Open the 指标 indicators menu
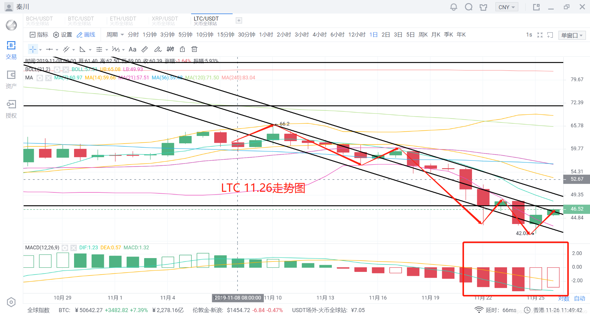The image size is (590, 317). [x=39, y=35]
